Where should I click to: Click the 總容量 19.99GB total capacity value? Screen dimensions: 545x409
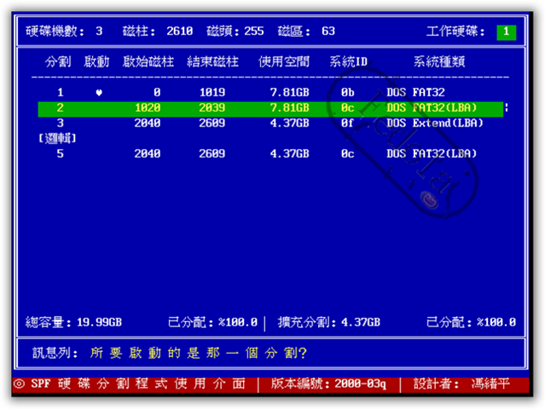[99, 322]
